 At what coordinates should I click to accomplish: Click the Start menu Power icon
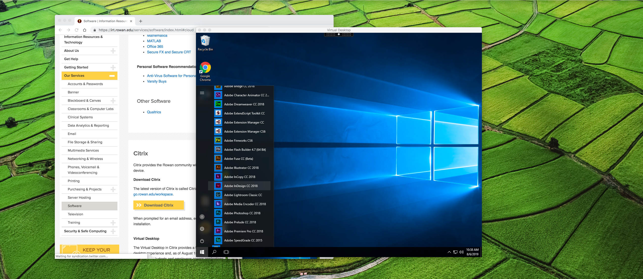click(x=202, y=241)
